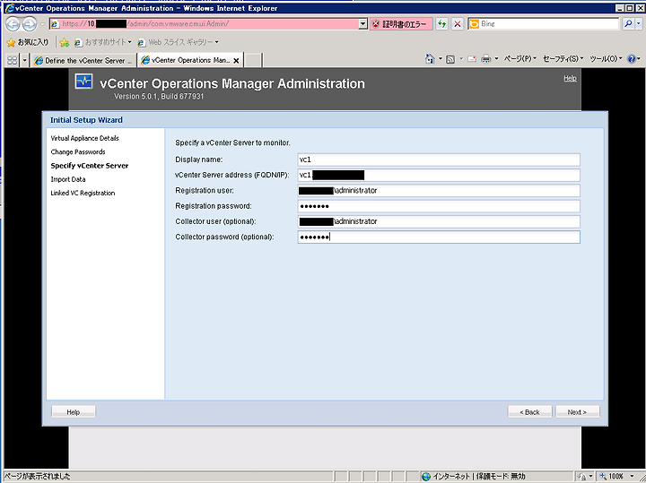The width and height of the screenshot is (646, 483).
Task: Click the RSS feeds icon
Action: (450, 59)
